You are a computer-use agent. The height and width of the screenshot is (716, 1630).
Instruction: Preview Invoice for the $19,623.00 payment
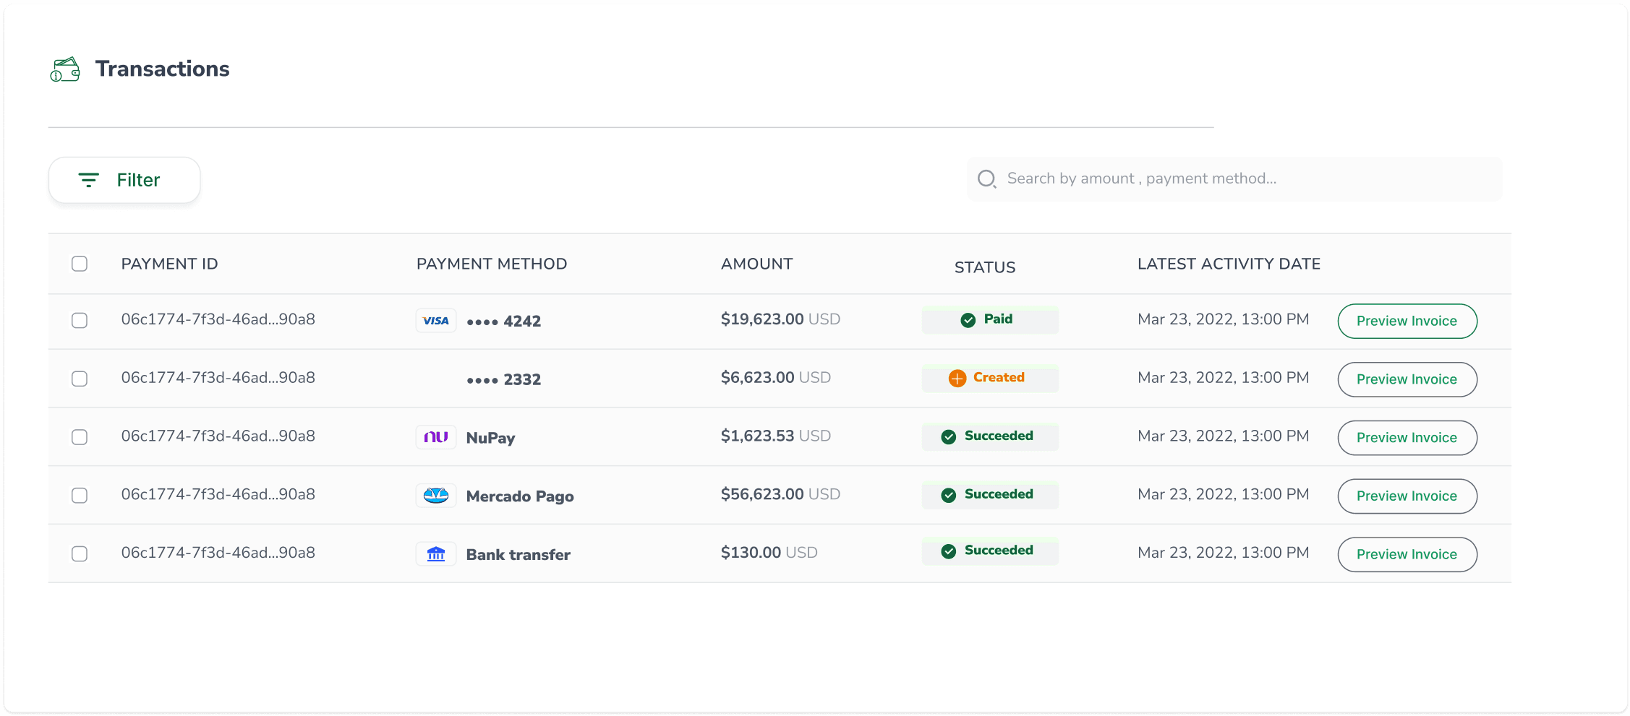[x=1407, y=321]
